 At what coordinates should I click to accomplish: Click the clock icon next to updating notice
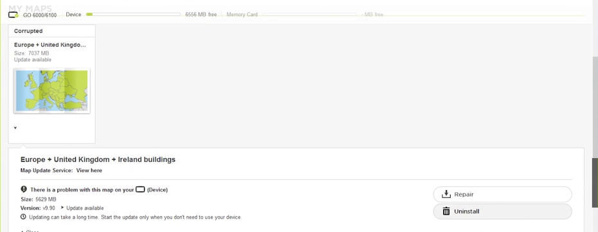24,217
